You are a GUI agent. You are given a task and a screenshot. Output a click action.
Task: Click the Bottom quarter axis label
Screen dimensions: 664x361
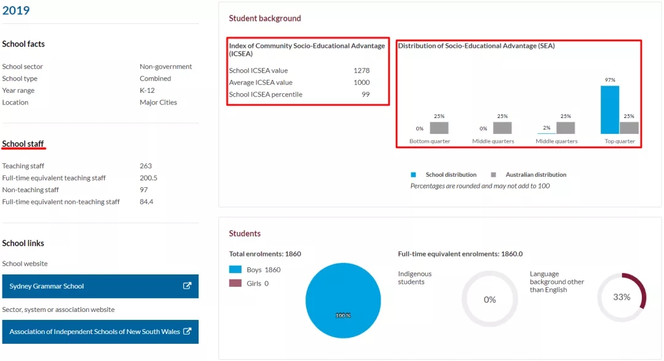coord(430,141)
